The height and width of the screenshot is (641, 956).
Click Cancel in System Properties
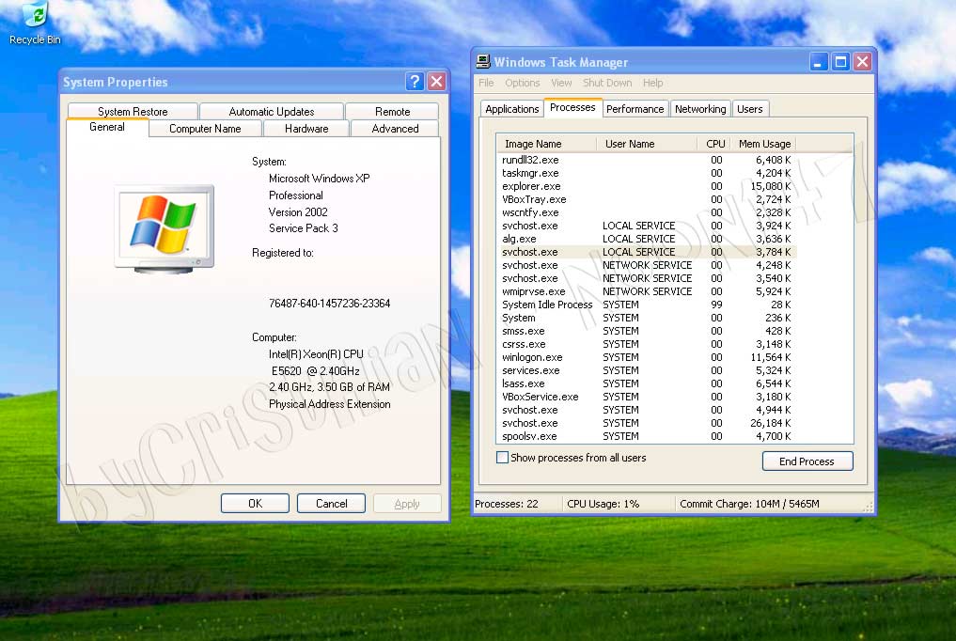331,503
